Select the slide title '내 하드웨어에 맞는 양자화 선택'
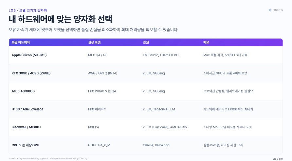The image size is (292, 161). tap(60, 19)
